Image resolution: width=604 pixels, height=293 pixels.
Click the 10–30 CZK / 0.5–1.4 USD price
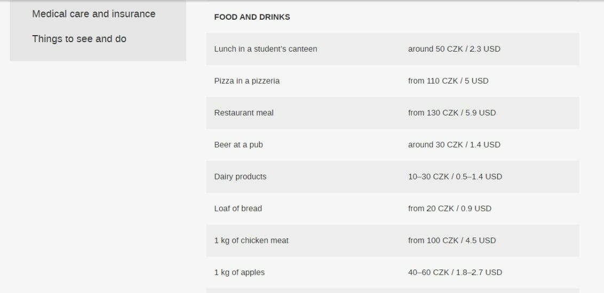[455, 176]
